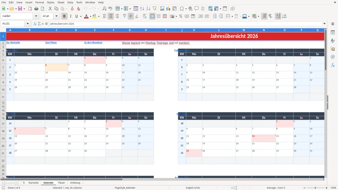Toggle Merge and Center Cells
Image resolution: width=338 pixels, height=190 pixels.
point(152,16)
